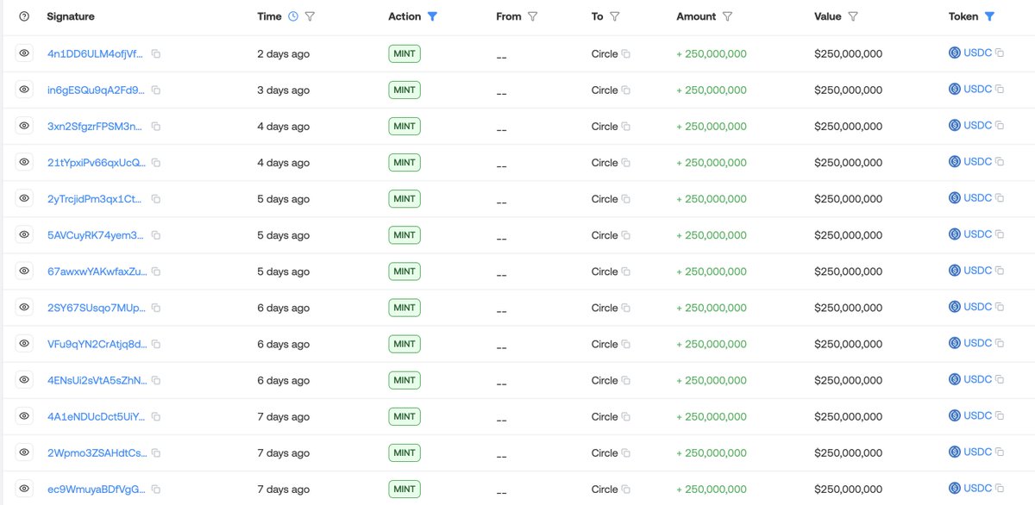
Task: Open the From column filter
Action: pos(533,16)
